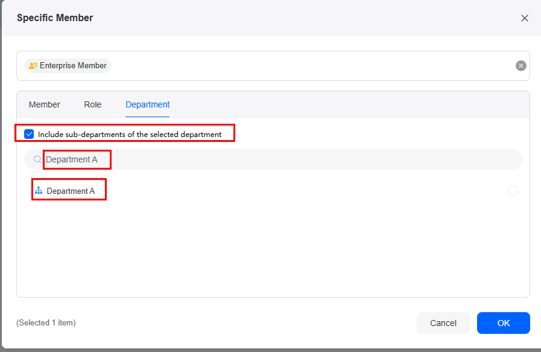Select the Department tab
Screen dimensions: 541x352
pos(147,104)
